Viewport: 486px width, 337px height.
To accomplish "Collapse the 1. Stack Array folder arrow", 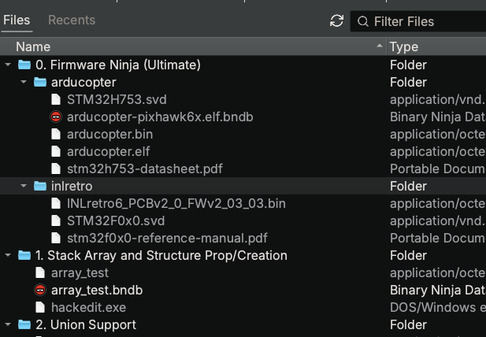I will coord(8,255).
